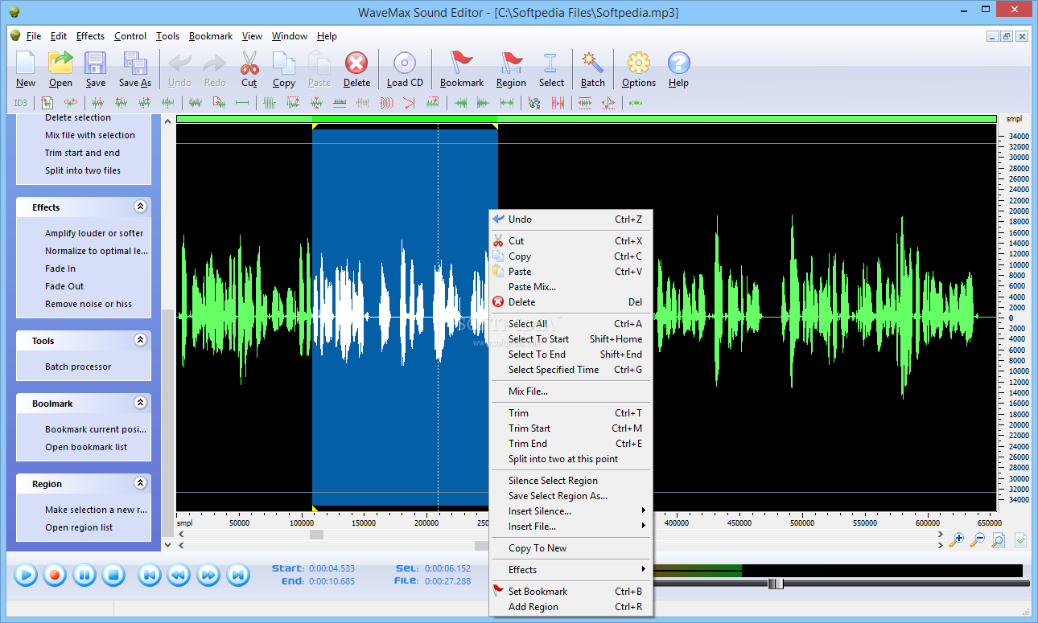
Task: Click Remove noise or hiss link
Action: tap(89, 304)
